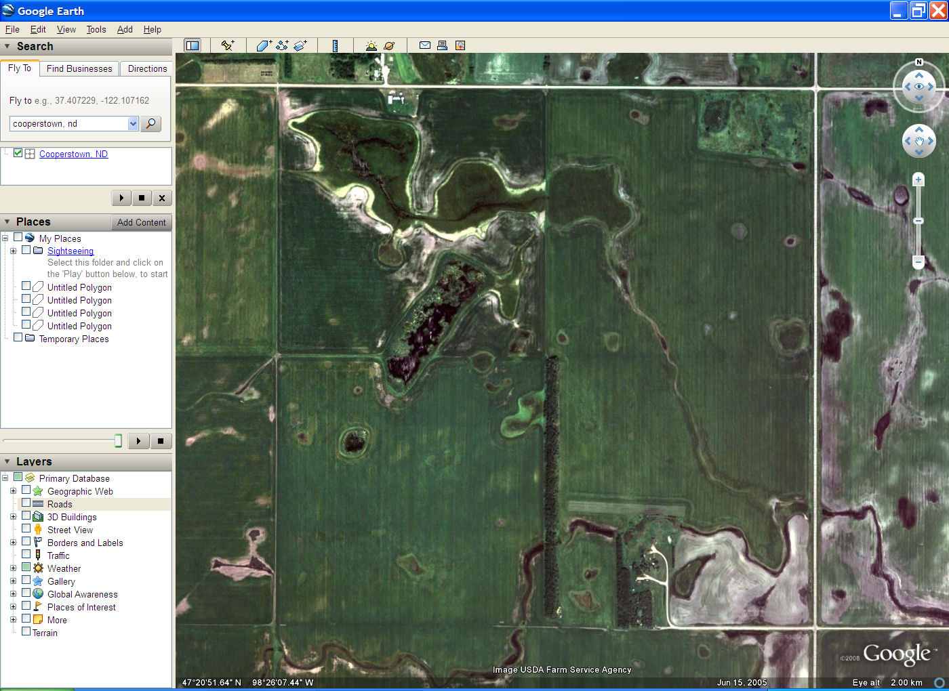
Task: Collapse the Search panel header triangle
Action: point(7,47)
